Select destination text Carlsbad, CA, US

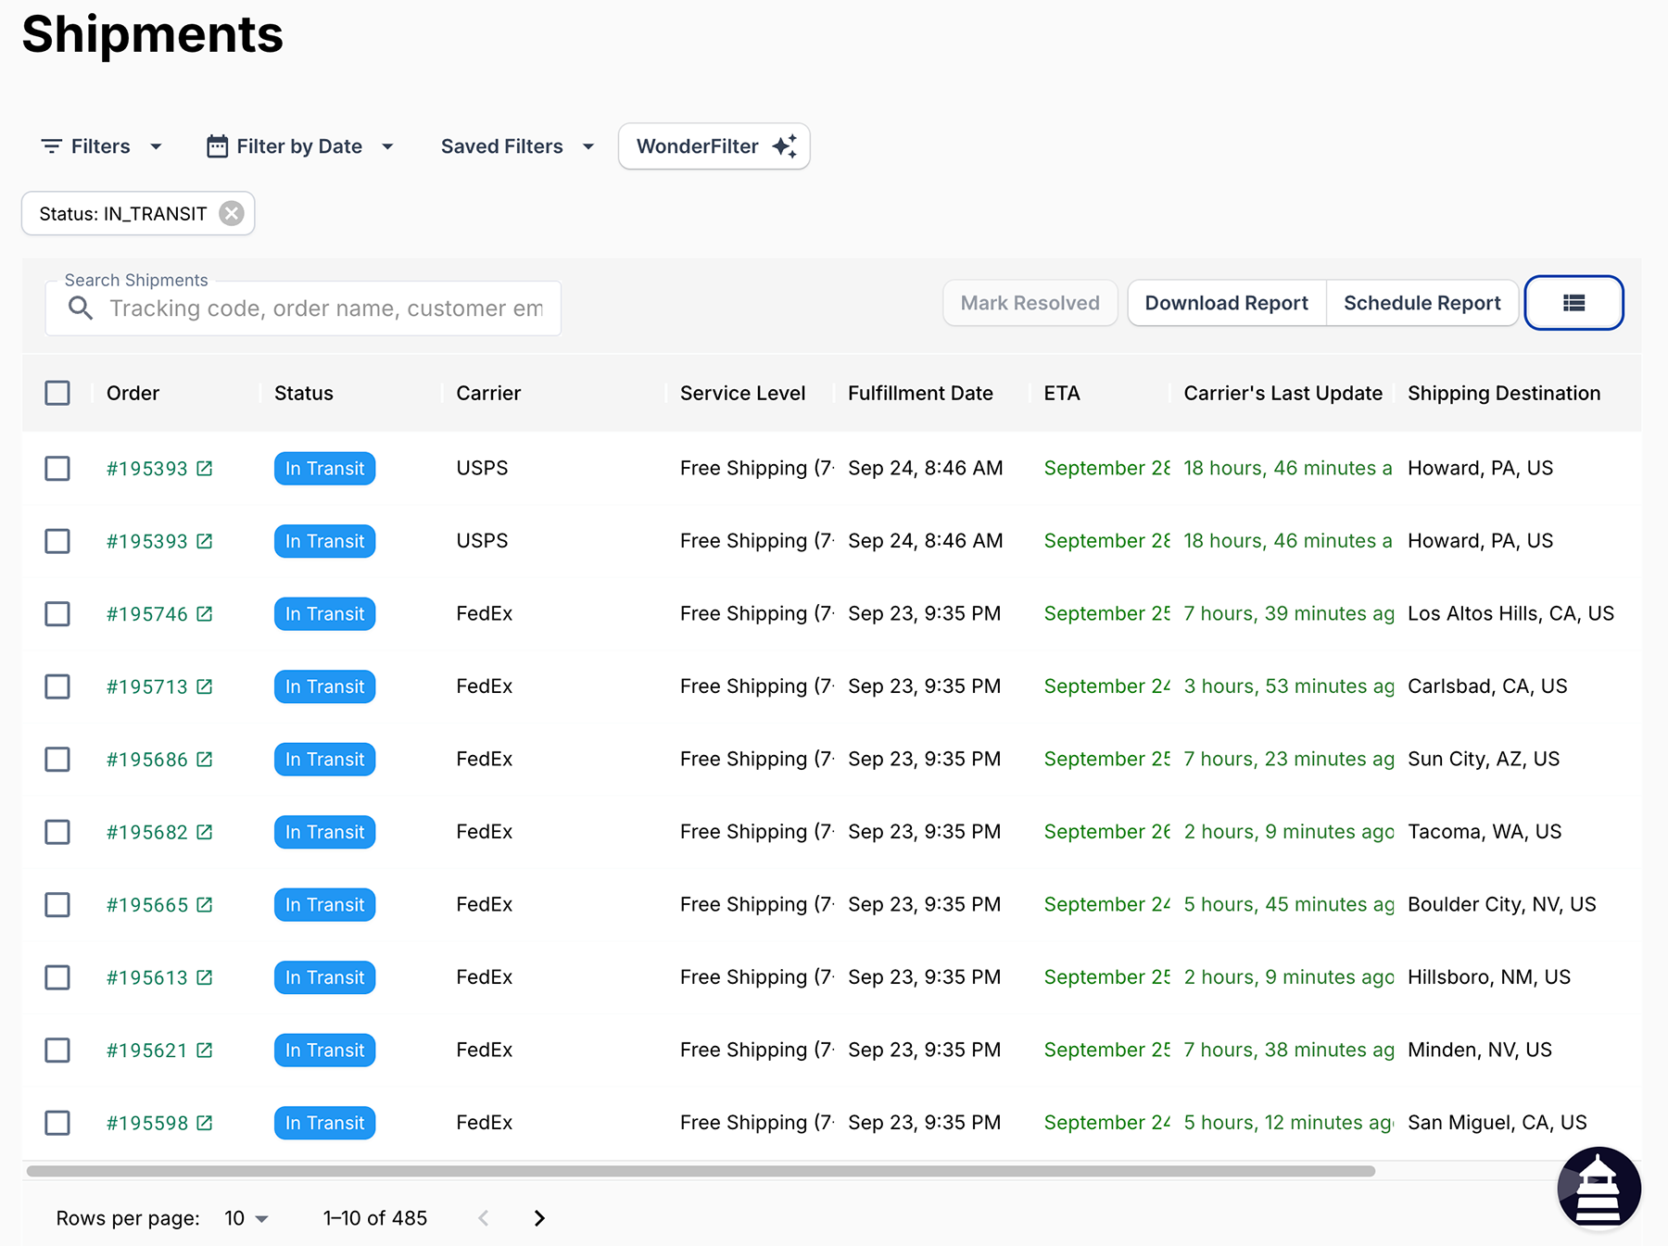pyautogui.click(x=1487, y=686)
